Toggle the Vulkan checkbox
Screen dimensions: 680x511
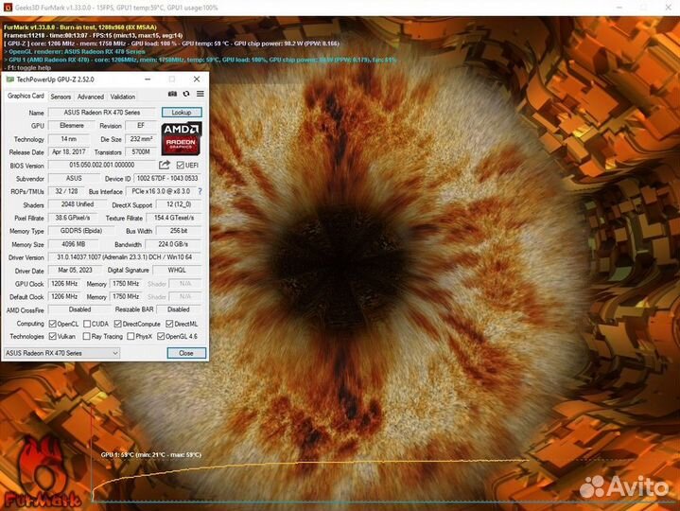[53, 336]
